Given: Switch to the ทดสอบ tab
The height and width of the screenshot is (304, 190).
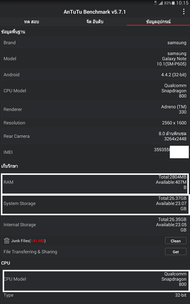Looking at the screenshot, I should pos(31,22).
